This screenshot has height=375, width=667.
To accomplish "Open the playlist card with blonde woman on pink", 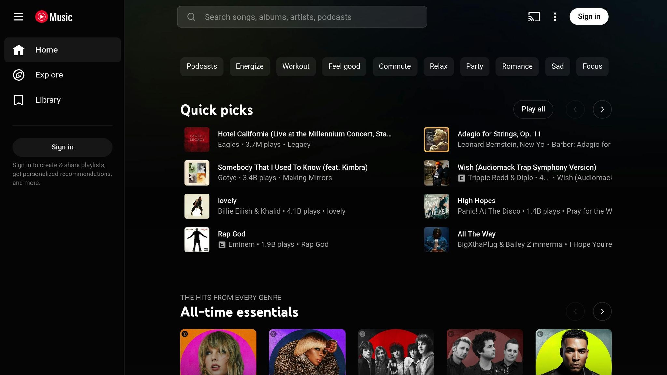I will click(x=218, y=352).
